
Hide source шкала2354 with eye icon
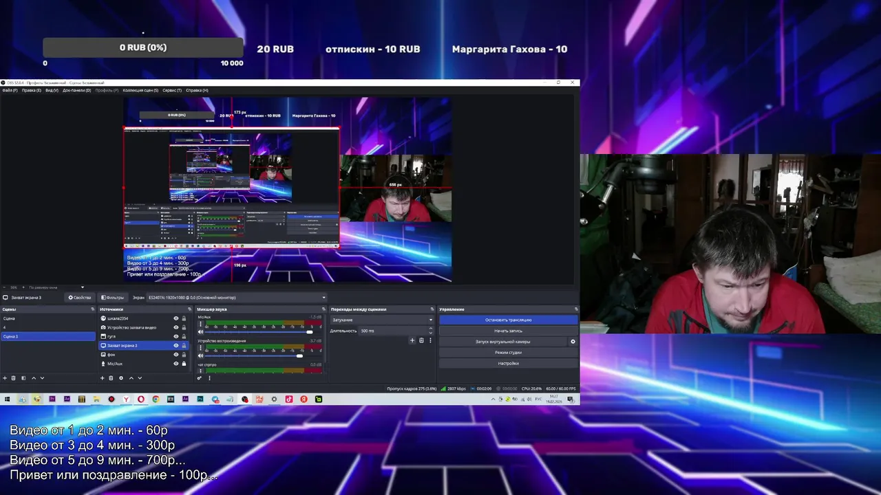[176, 318]
